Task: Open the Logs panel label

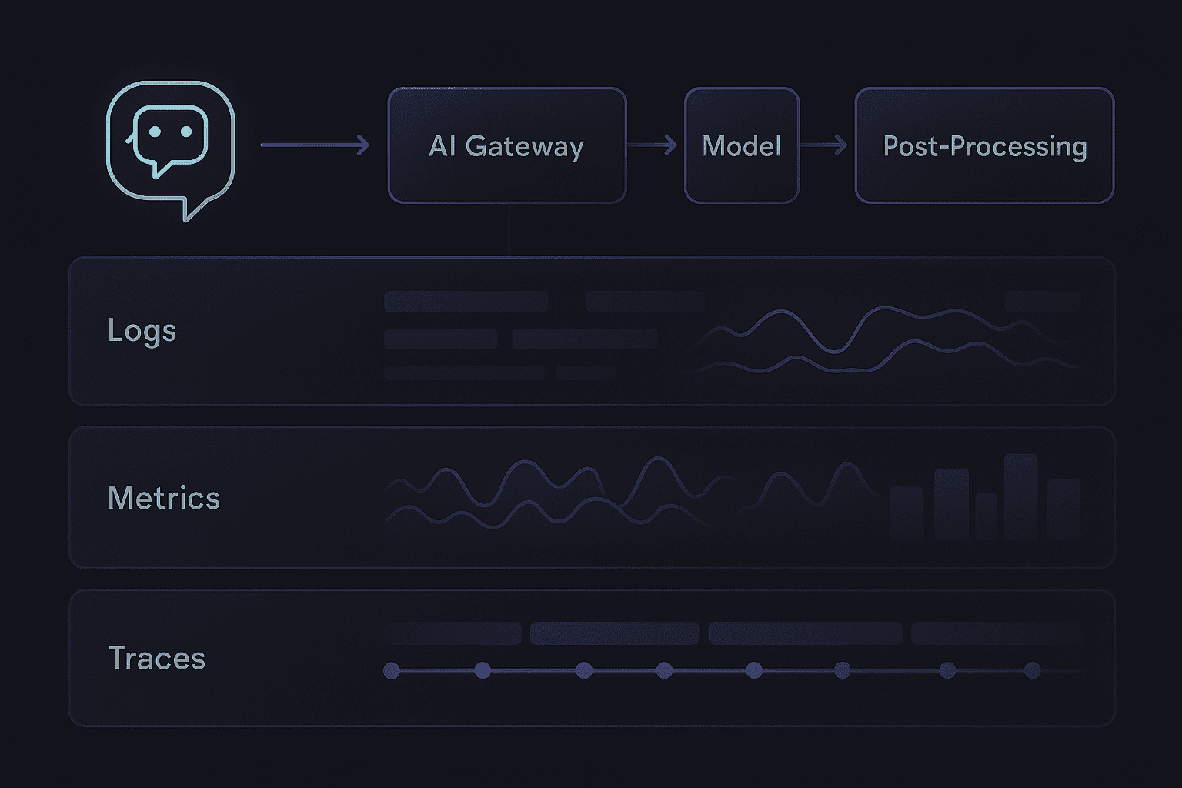Action: (142, 331)
